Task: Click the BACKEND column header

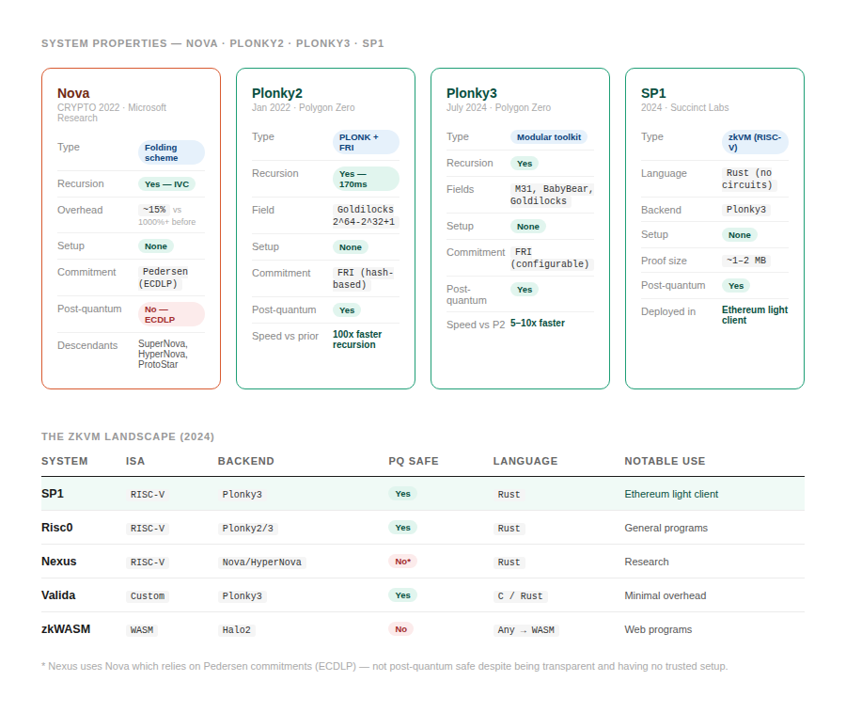Action: 246,461
